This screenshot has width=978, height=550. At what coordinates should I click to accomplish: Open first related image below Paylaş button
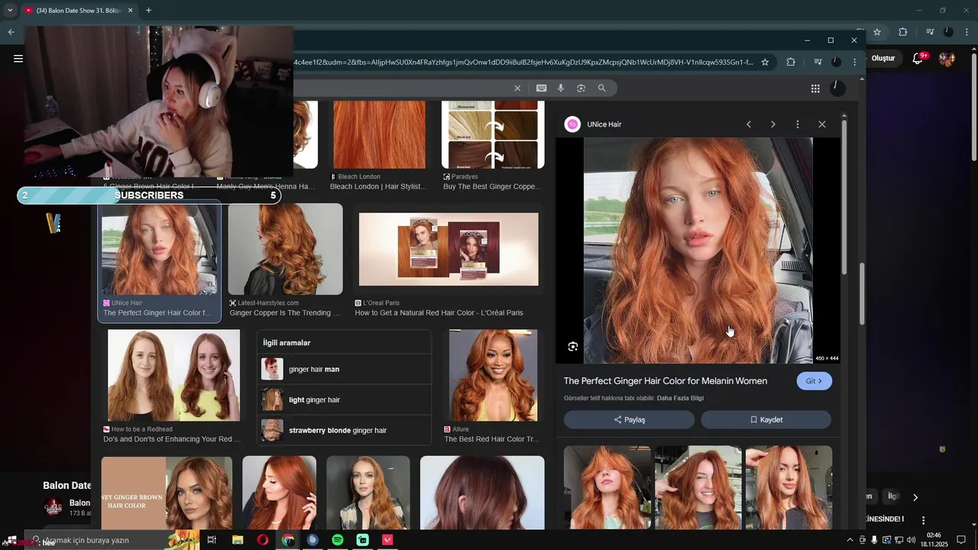coord(607,487)
